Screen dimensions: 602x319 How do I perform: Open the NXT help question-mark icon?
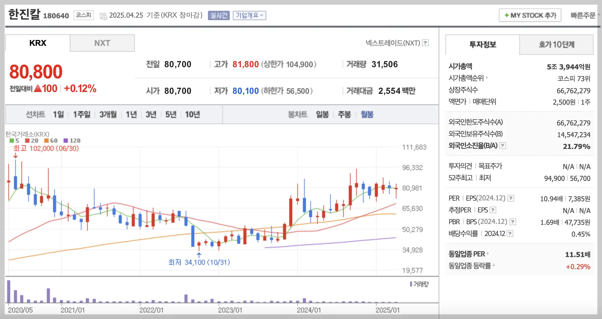426,43
